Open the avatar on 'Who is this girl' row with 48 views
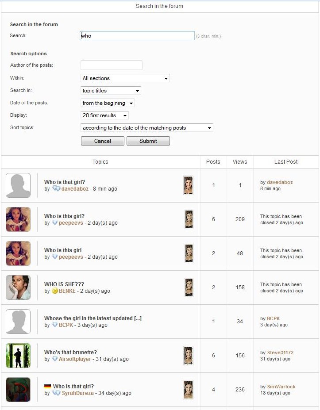The height and width of the screenshot is (410, 320). point(18,253)
